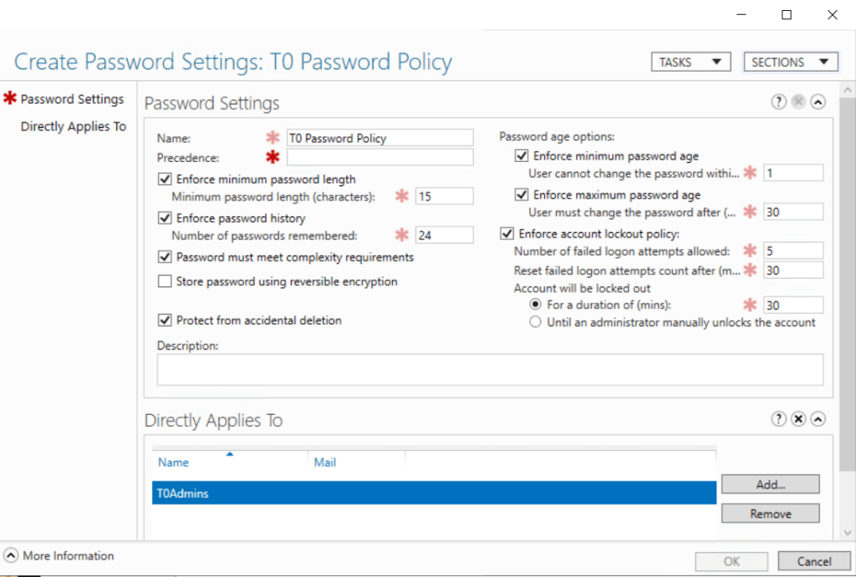Click the Add... button

click(770, 484)
